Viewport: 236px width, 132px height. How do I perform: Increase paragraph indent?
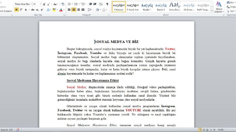95,4
